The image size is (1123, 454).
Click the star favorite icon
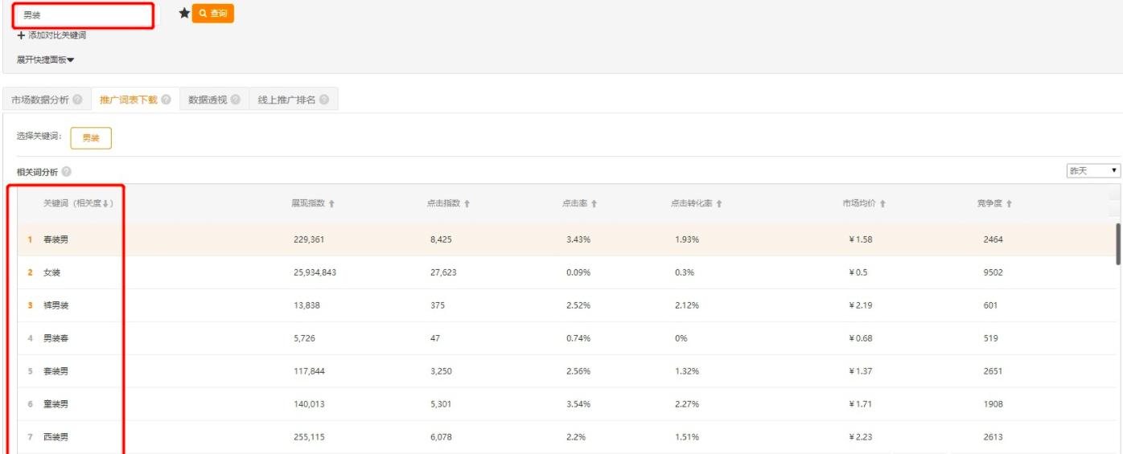tap(183, 13)
